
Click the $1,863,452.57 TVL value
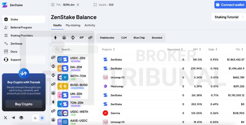click(x=236, y=60)
